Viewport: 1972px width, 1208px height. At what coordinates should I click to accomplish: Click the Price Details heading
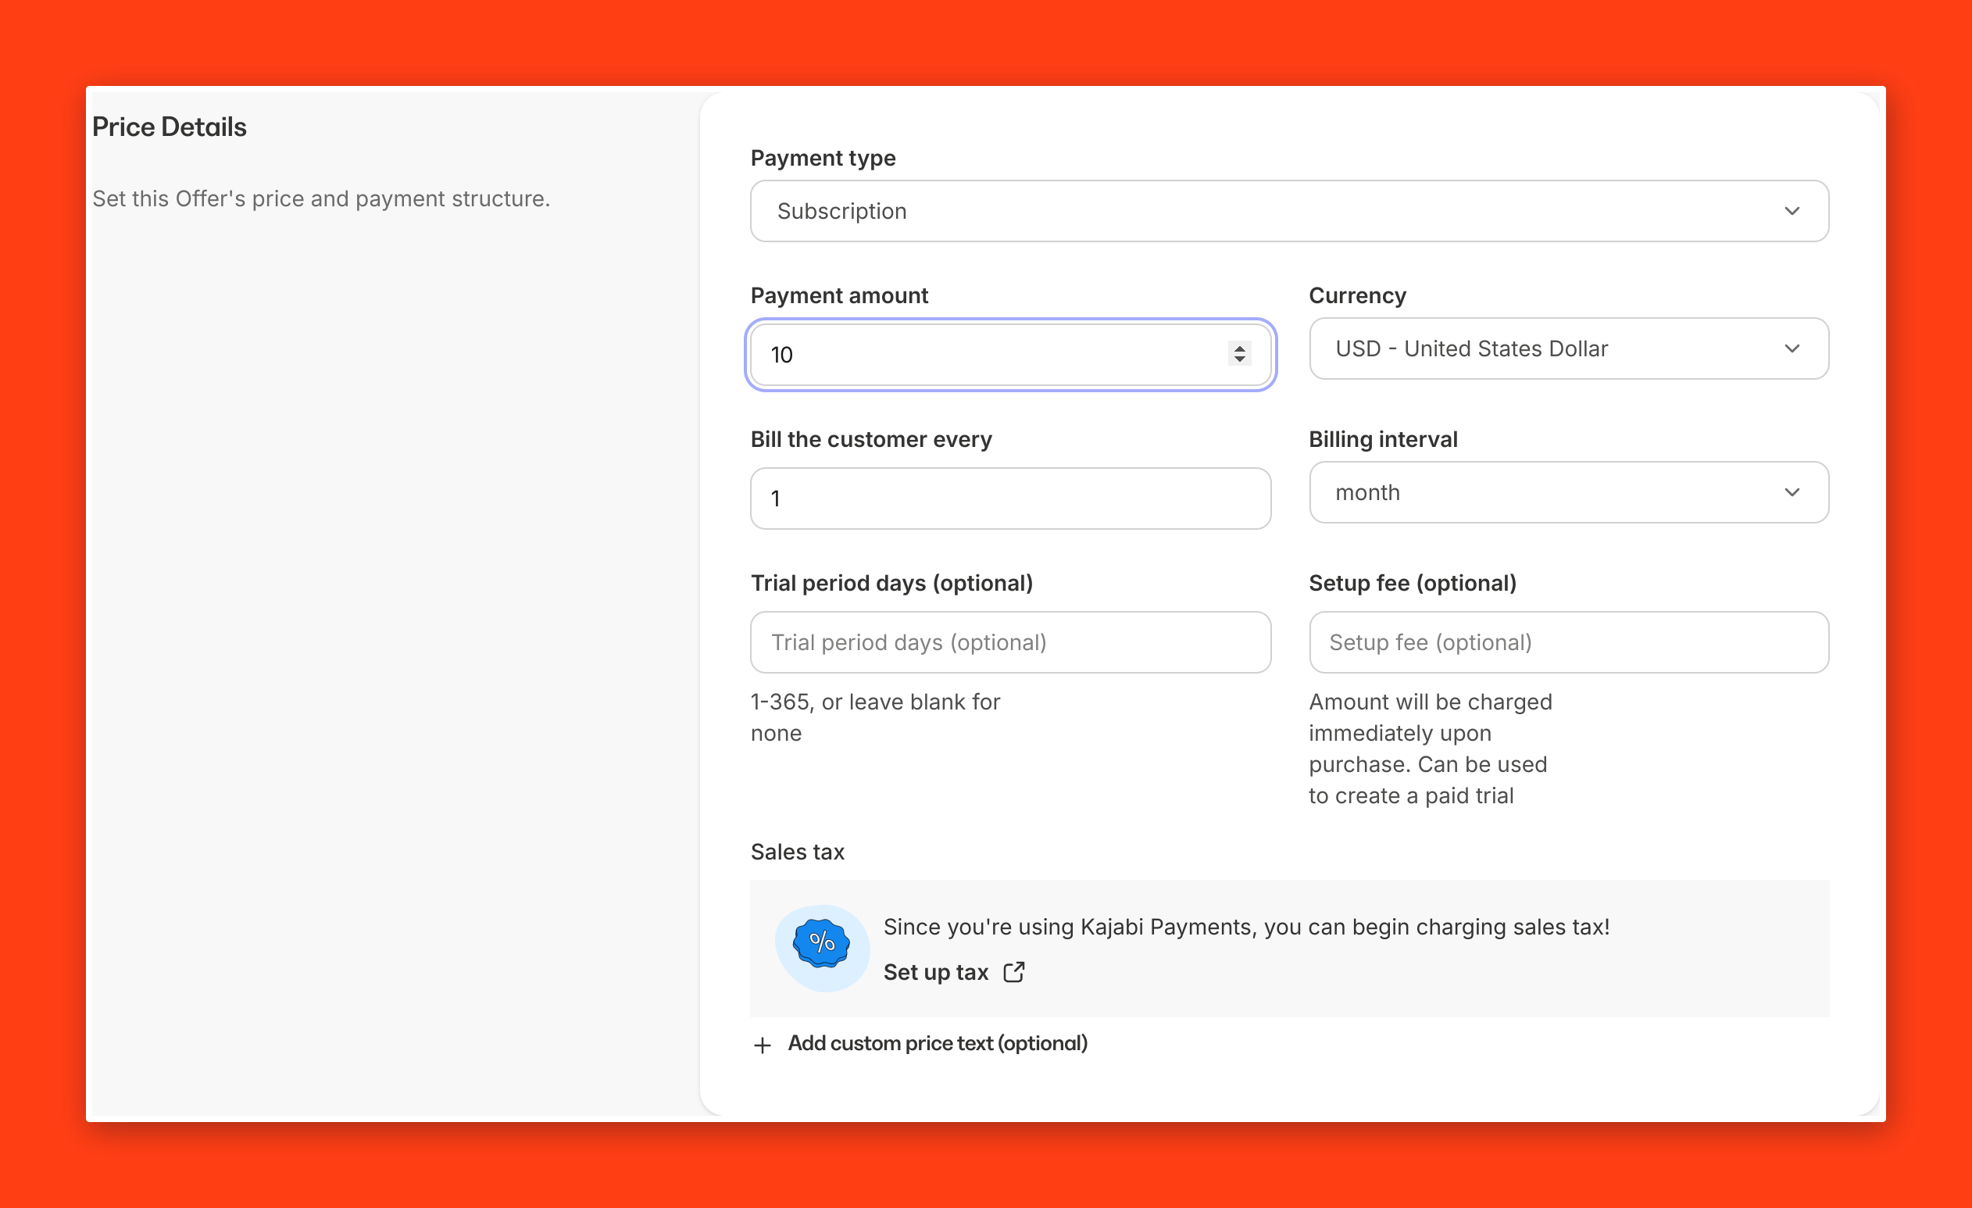coord(170,127)
